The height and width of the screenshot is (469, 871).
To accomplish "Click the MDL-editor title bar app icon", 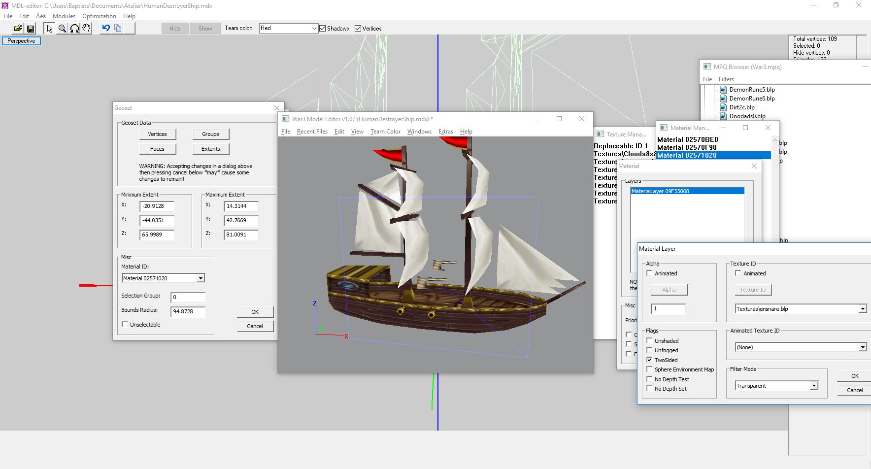I will (5, 5).
